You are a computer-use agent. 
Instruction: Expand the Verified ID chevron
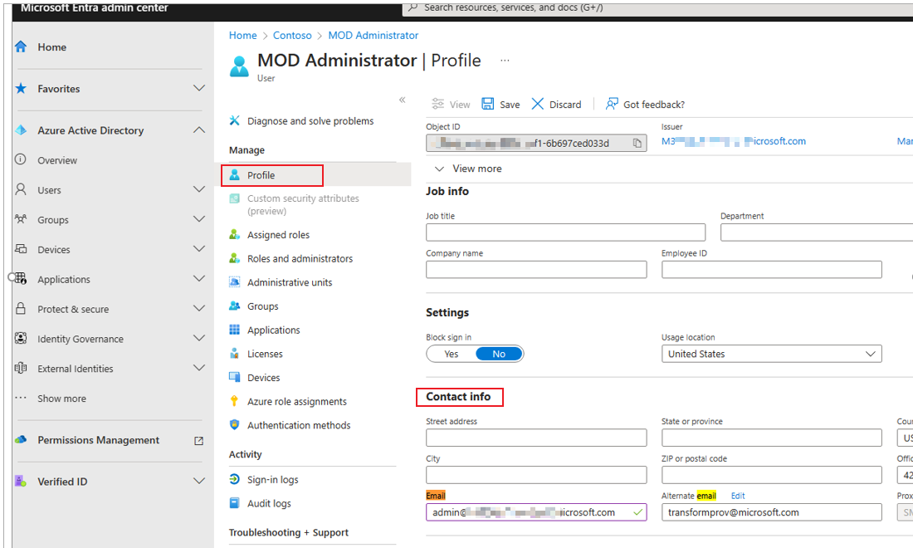point(199,481)
